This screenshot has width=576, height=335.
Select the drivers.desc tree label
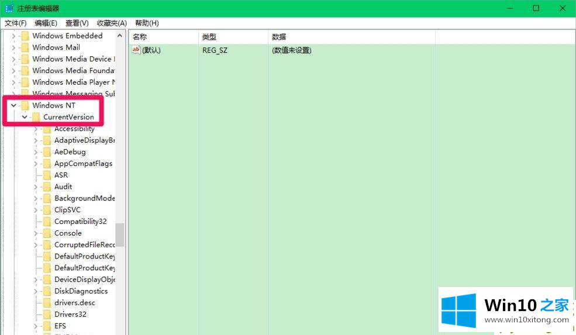click(x=75, y=303)
